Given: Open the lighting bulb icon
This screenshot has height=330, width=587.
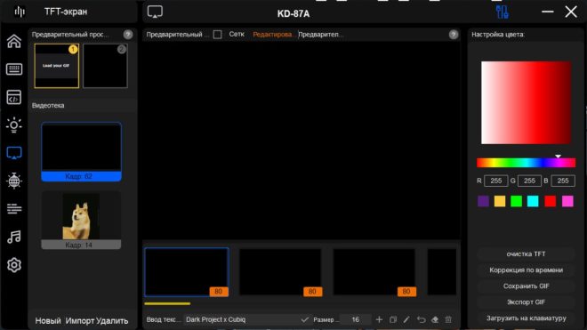Looking at the screenshot, I should tap(14, 125).
